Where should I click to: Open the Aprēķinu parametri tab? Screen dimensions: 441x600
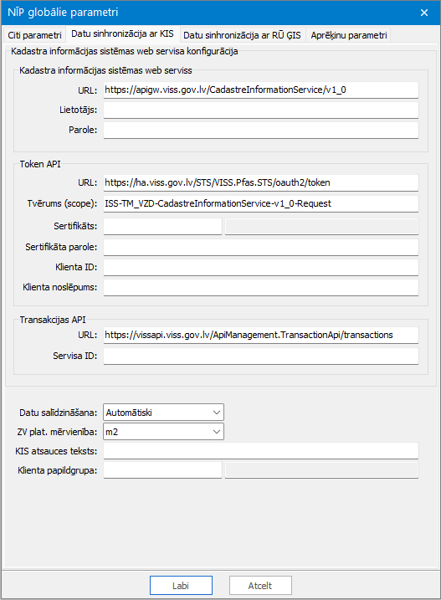(349, 35)
